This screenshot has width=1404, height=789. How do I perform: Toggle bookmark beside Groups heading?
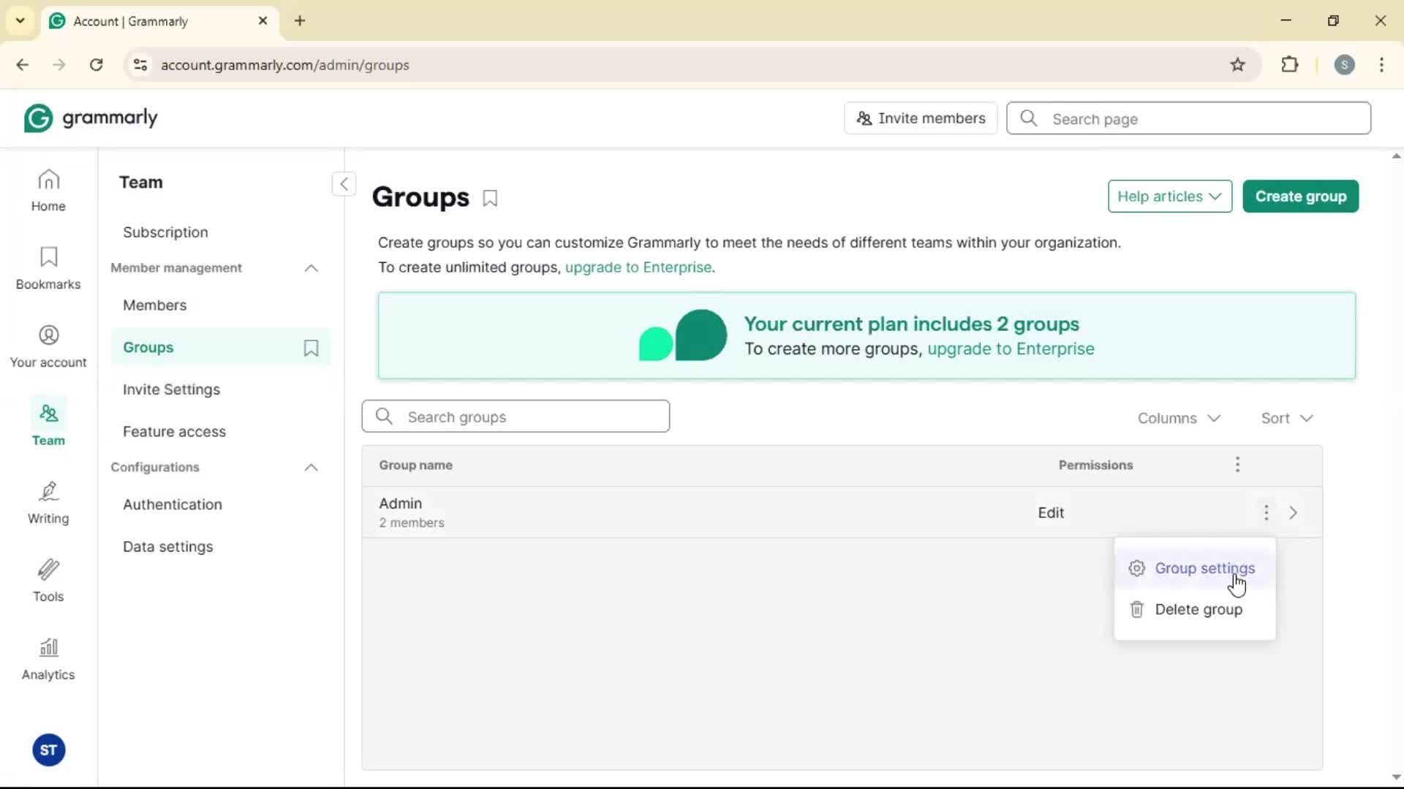click(490, 198)
